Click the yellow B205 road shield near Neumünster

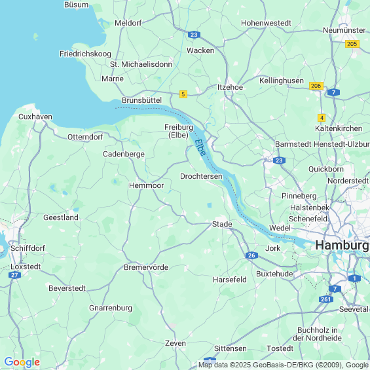pyautogui.click(x=352, y=44)
